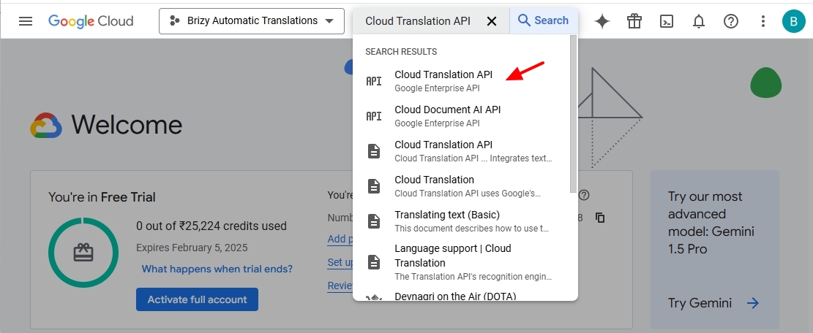Image resolution: width=813 pixels, height=333 pixels.
Task: Click What happens when trial ends link
Action: click(217, 269)
